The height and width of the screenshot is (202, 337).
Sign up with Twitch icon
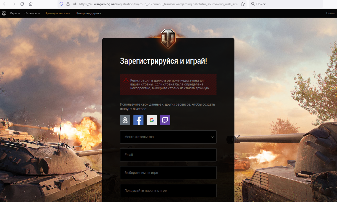(x=165, y=120)
